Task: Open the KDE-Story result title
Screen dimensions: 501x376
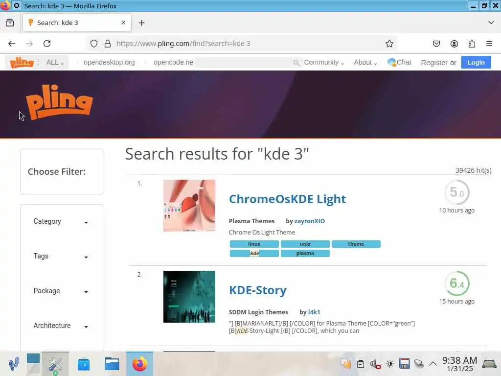Action: (x=257, y=290)
